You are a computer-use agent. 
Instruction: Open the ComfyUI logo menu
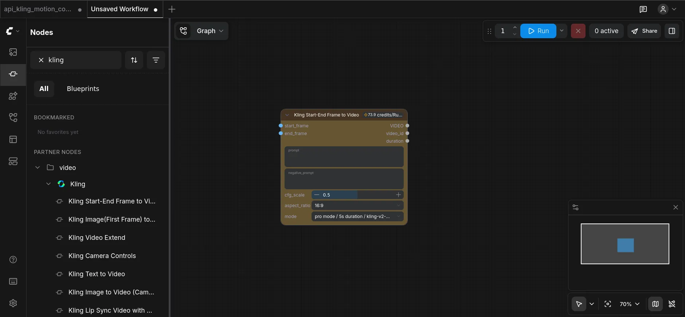(x=13, y=31)
